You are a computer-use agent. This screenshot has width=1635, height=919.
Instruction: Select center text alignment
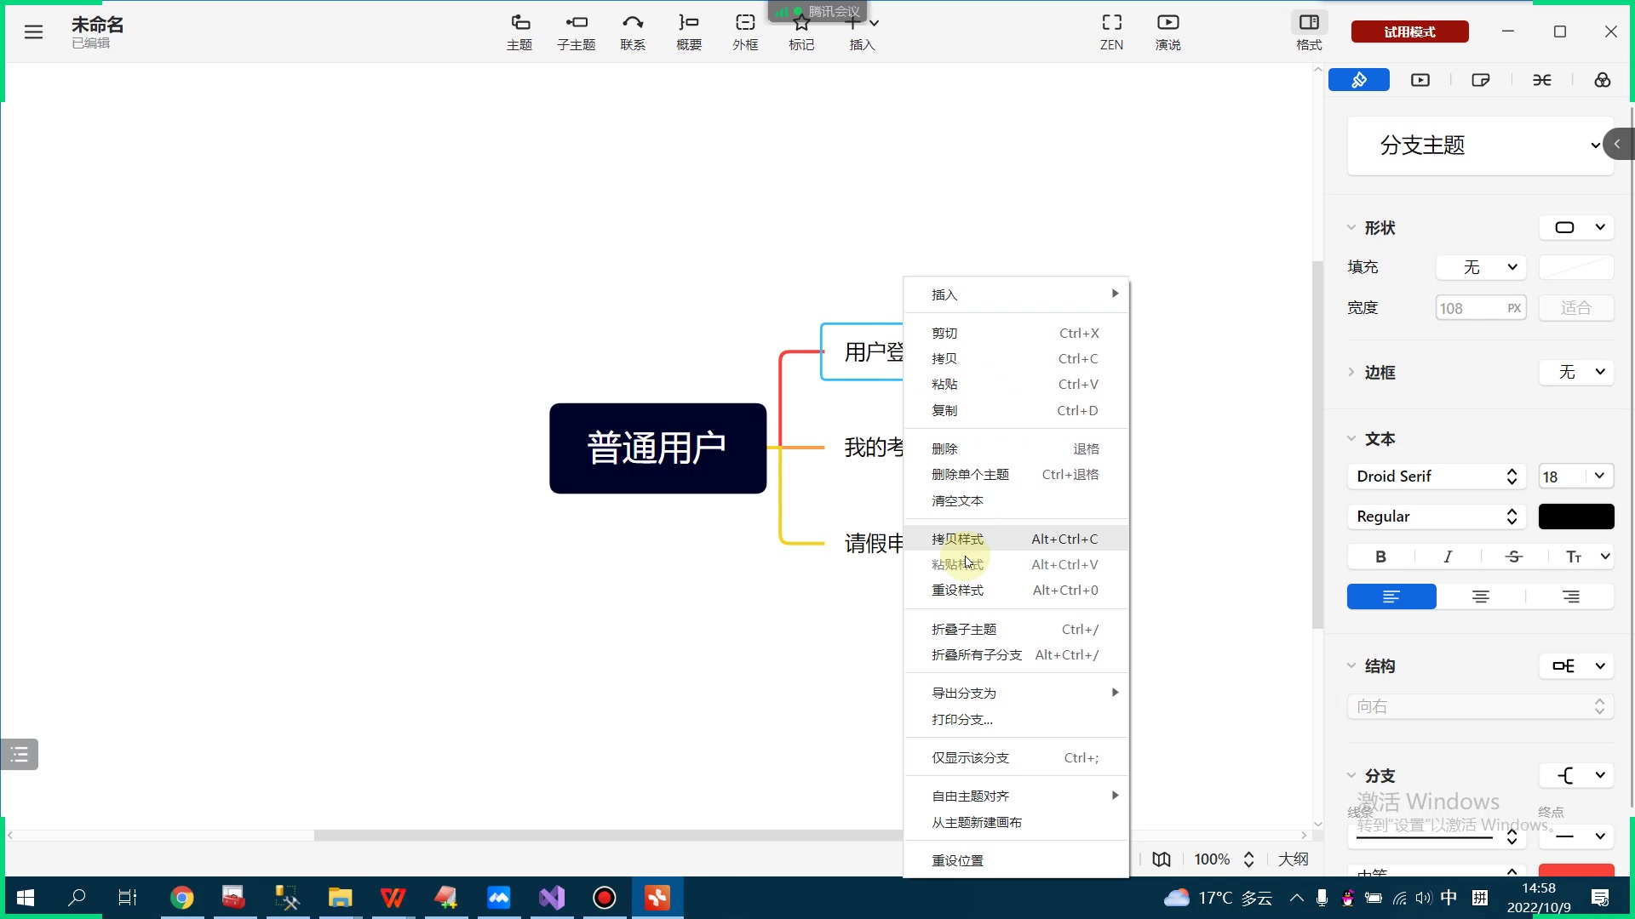[1481, 596]
